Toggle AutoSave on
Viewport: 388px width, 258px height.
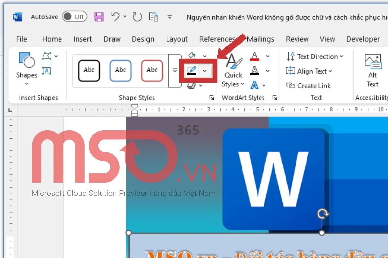[x=74, y=16]
